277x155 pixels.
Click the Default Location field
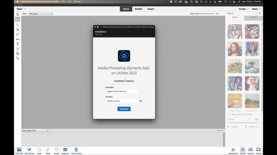(122, 101)
